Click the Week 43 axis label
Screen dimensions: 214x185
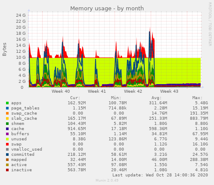tap(169, 91)
